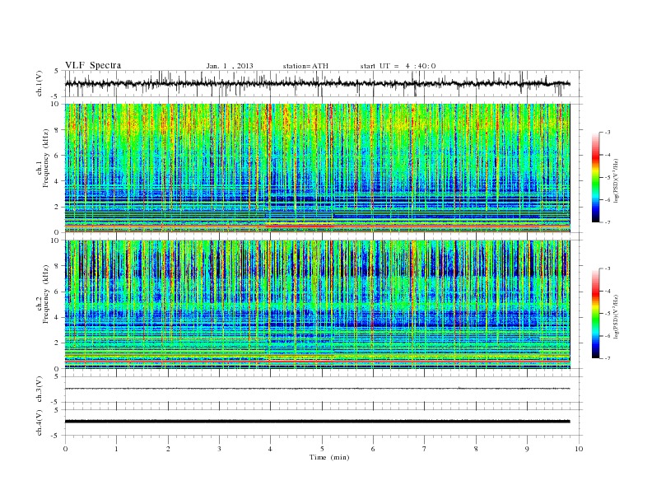This screenshot has height=504, width=652.
Task: Click time axis tick label "7"
Action: click(x=425, y=449)
